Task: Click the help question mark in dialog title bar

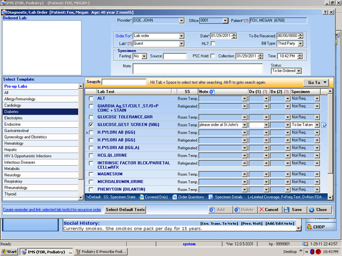Action: pyautogui.click(x=325, y=12)
